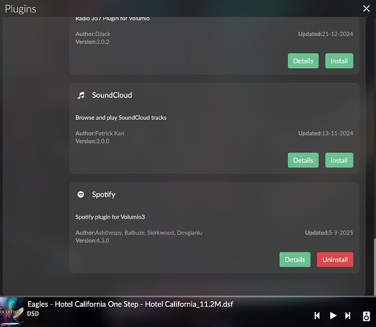This screenshot has height=327, width=376.
Task: Select the 'Spotify' plugin title
Action: (103, 195)
